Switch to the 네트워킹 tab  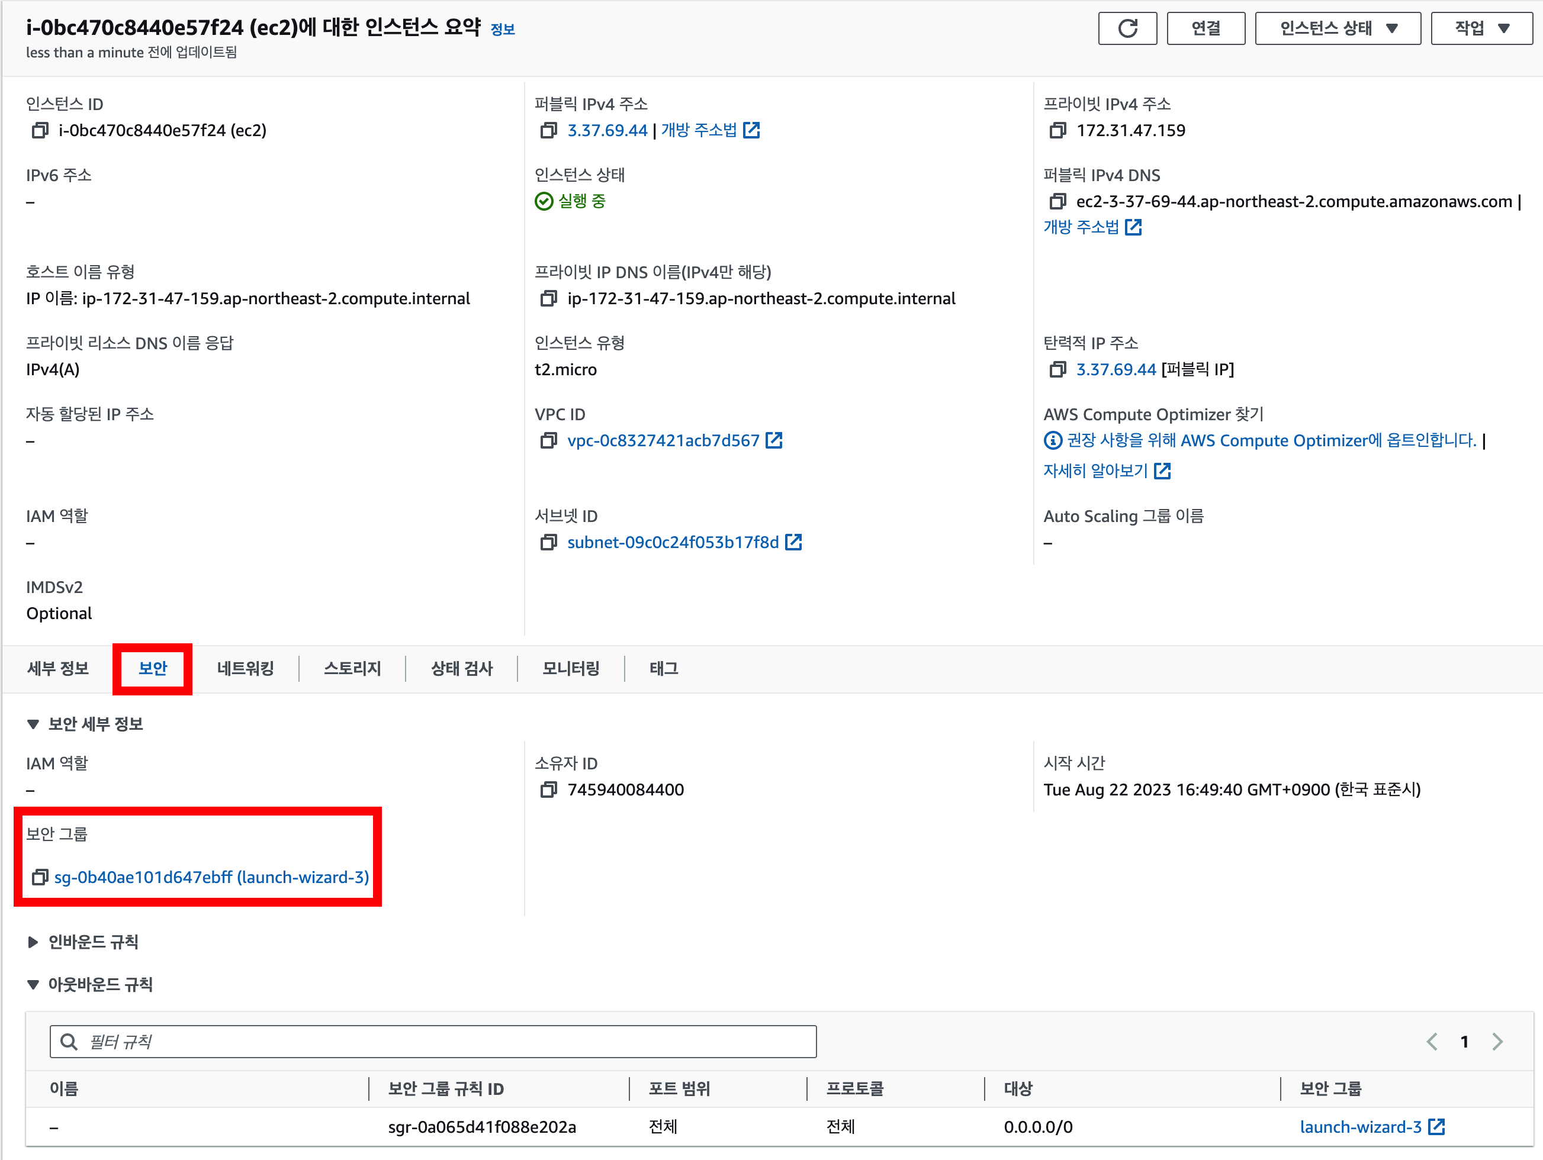(245, 669)
